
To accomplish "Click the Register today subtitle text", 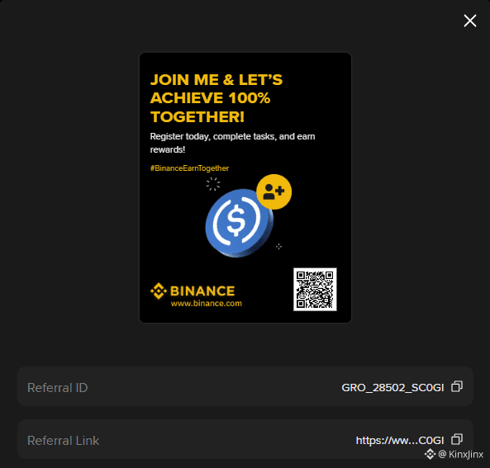I will coord(232,143).
